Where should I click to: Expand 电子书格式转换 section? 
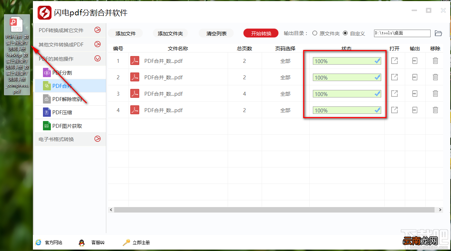tap(70, 139)
